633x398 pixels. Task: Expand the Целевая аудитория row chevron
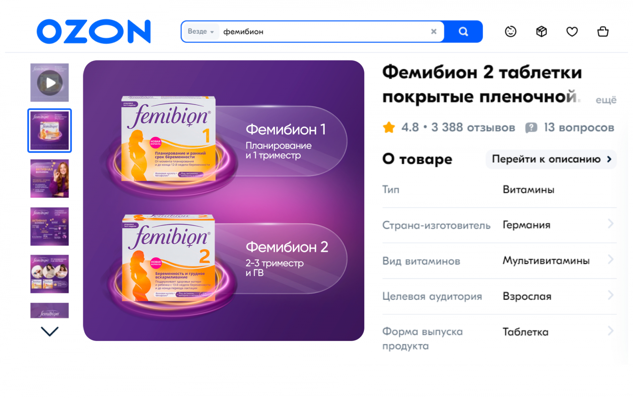click(x=611, y=295)
